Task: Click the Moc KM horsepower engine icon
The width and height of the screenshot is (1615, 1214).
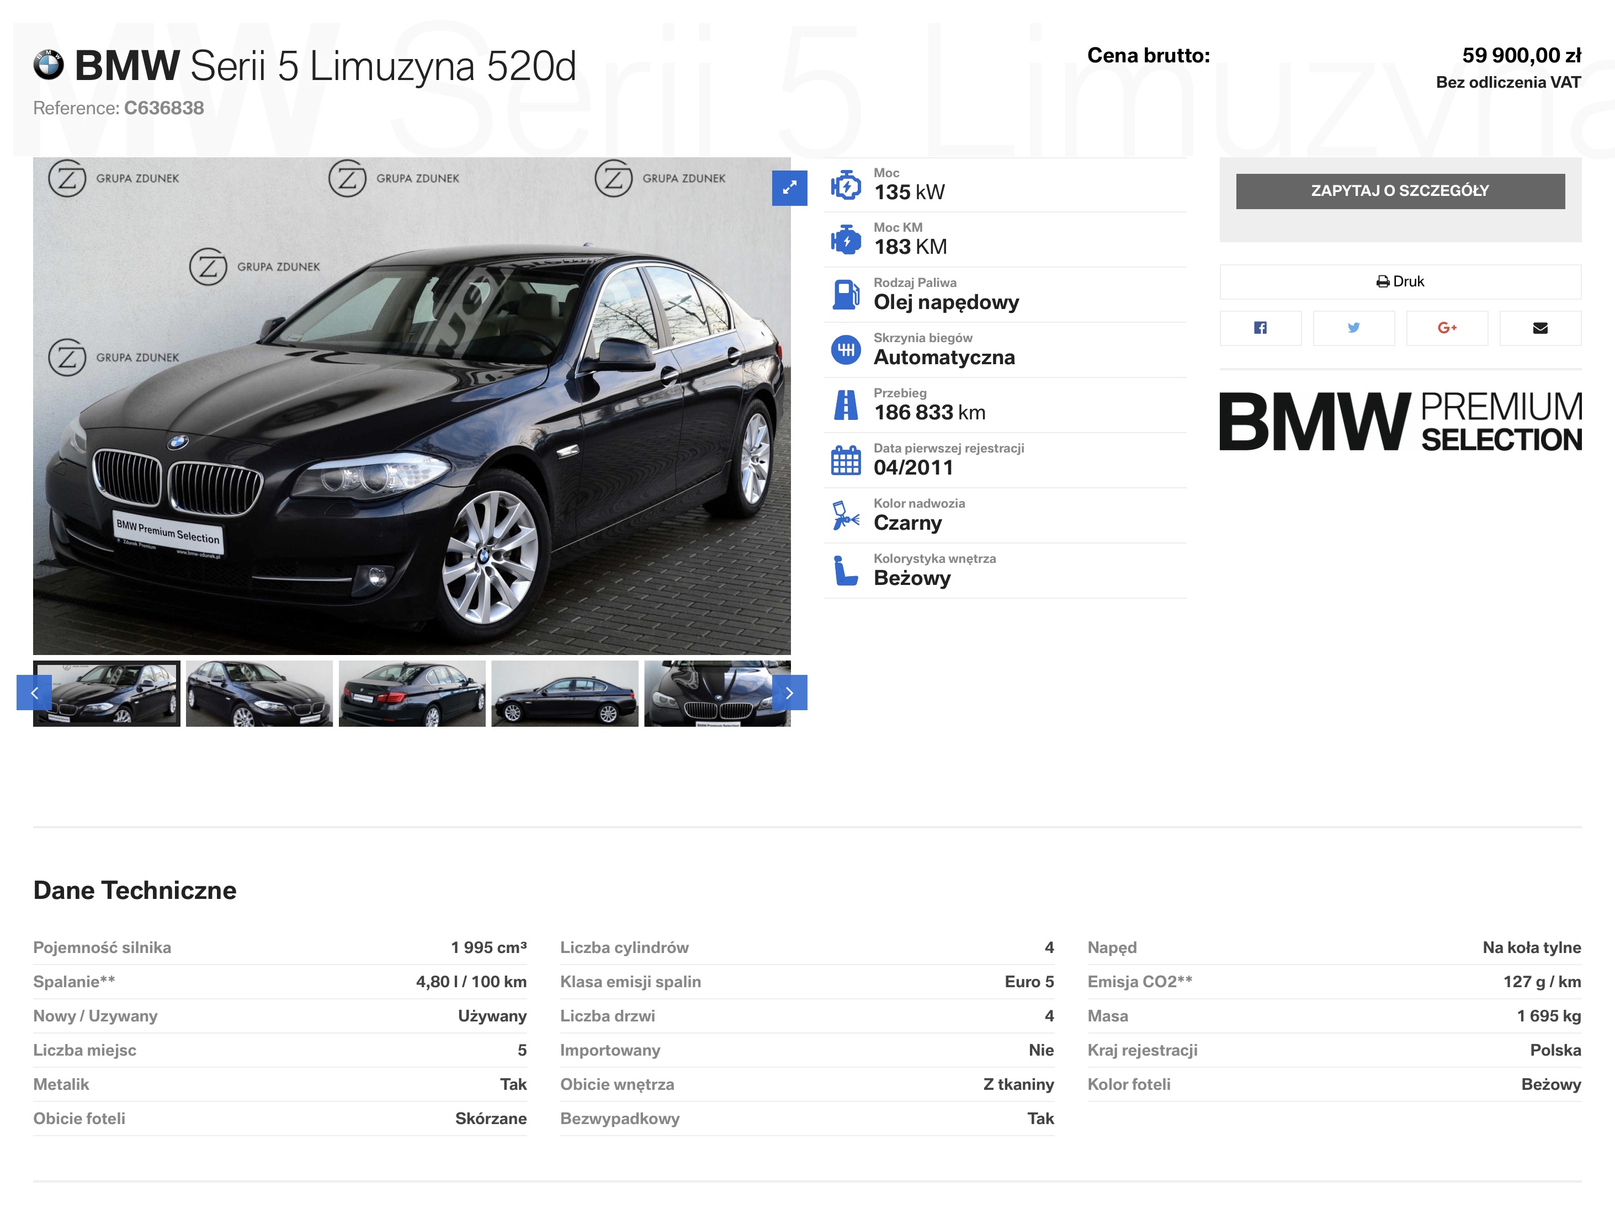Action: (846, 239)
